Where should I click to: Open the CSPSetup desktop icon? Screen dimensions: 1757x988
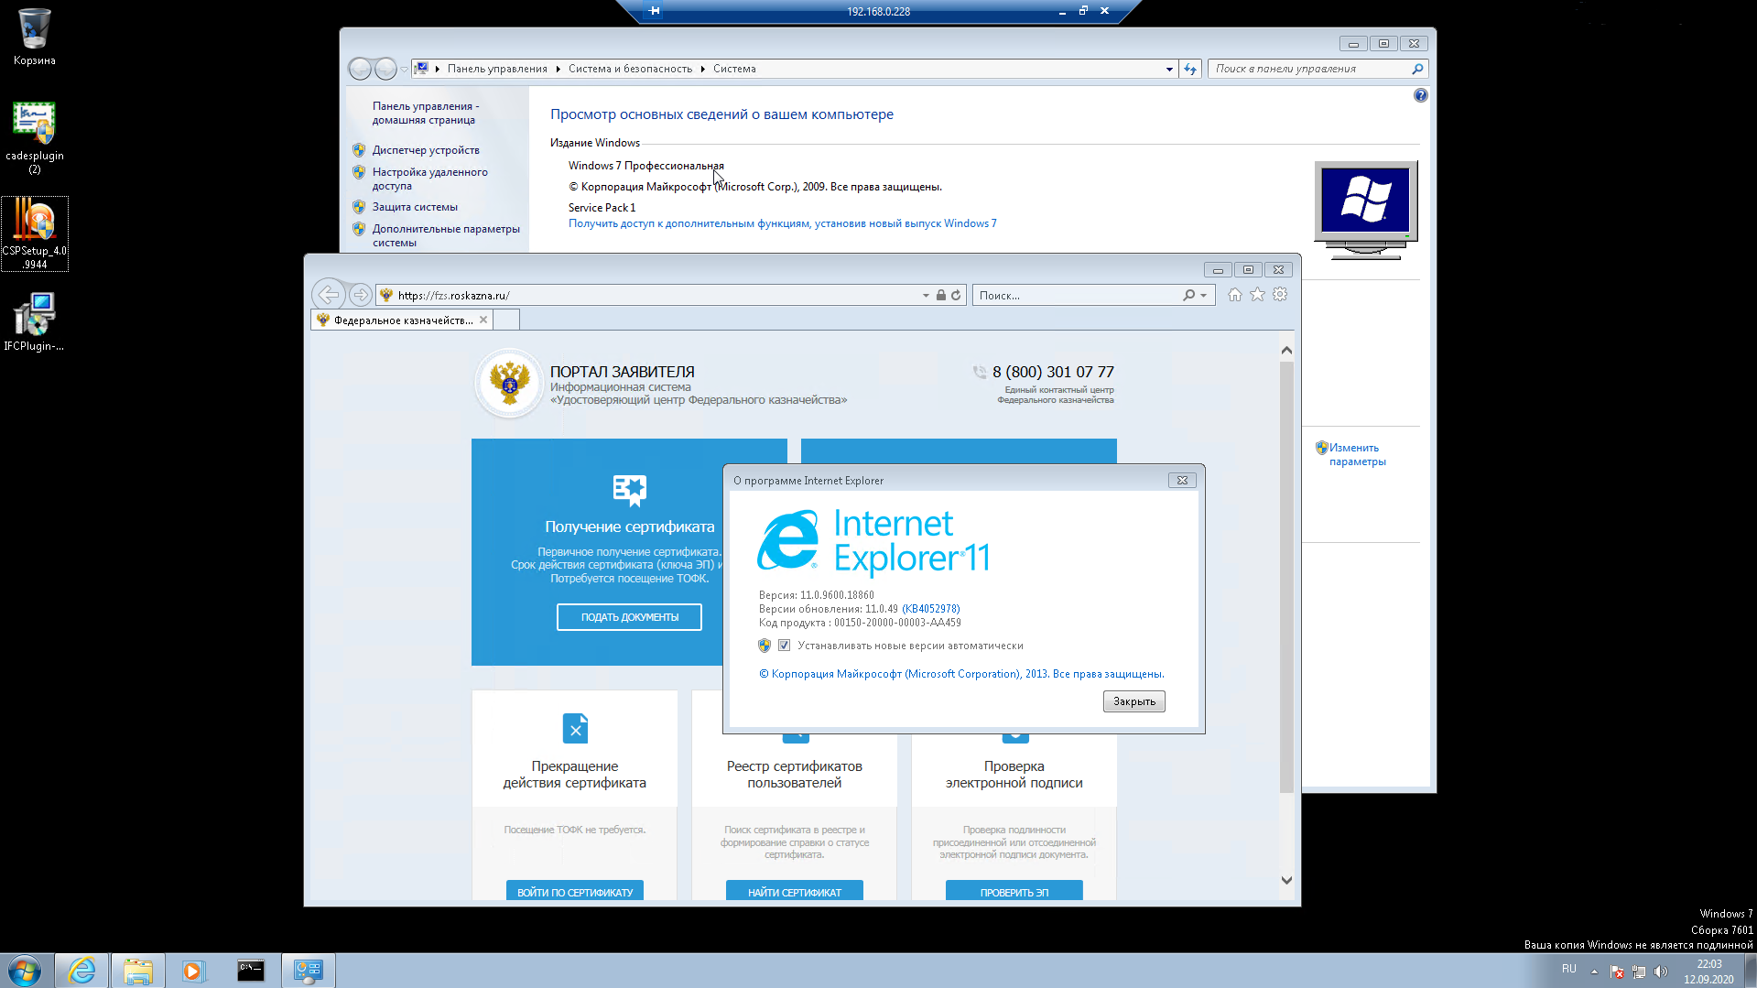[x=35, y=233]
